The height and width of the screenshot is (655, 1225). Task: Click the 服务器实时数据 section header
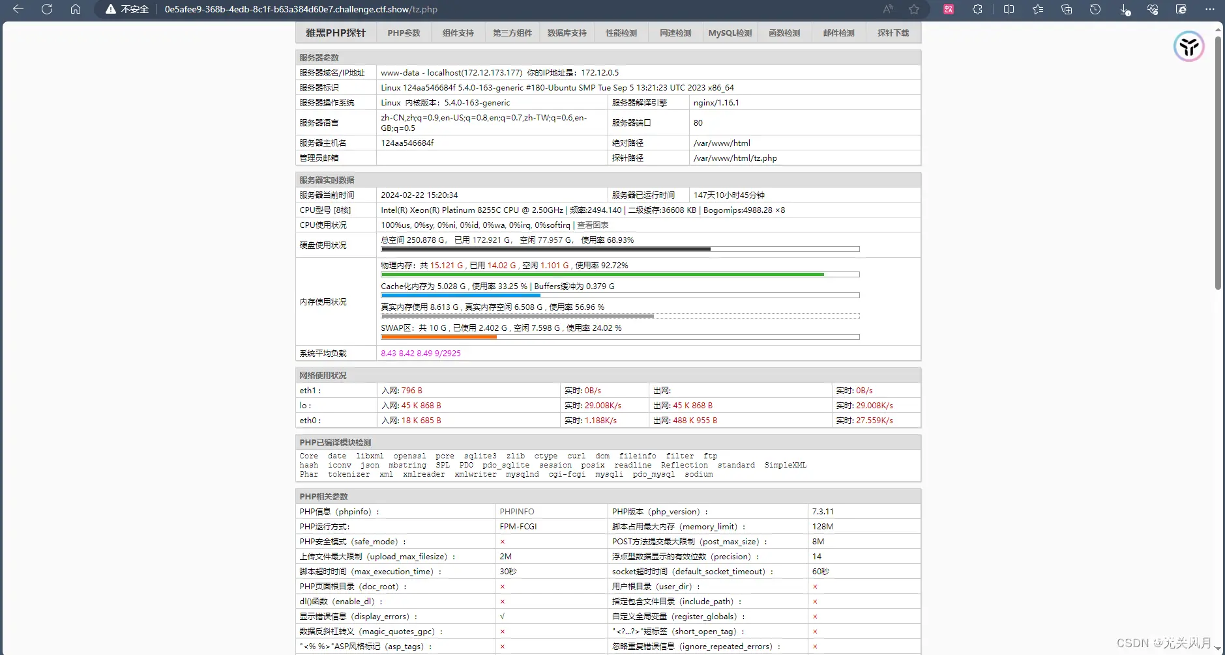tap(608, 180)
